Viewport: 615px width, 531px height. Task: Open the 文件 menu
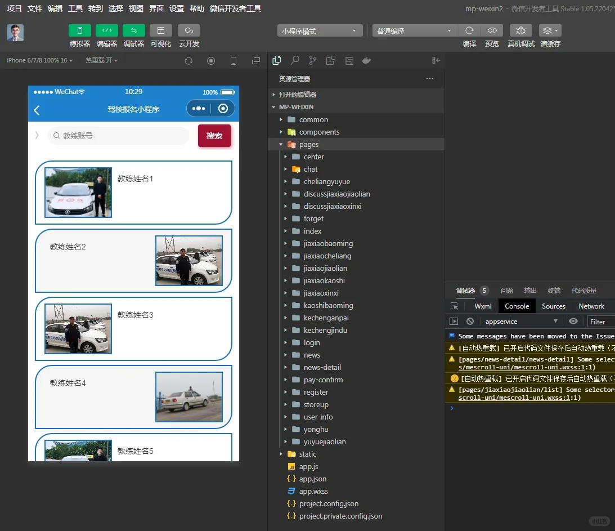coord(35,8)
